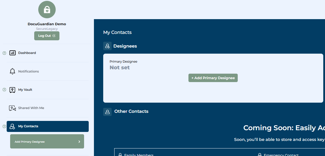Click the My Contacts person-heart icon
This screenshot has width=325, height=156.
12,126
